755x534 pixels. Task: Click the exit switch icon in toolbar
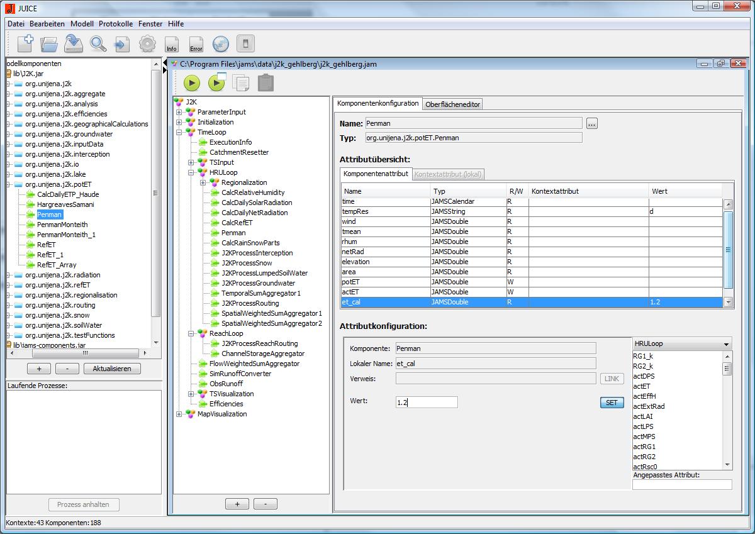[245, 44]
